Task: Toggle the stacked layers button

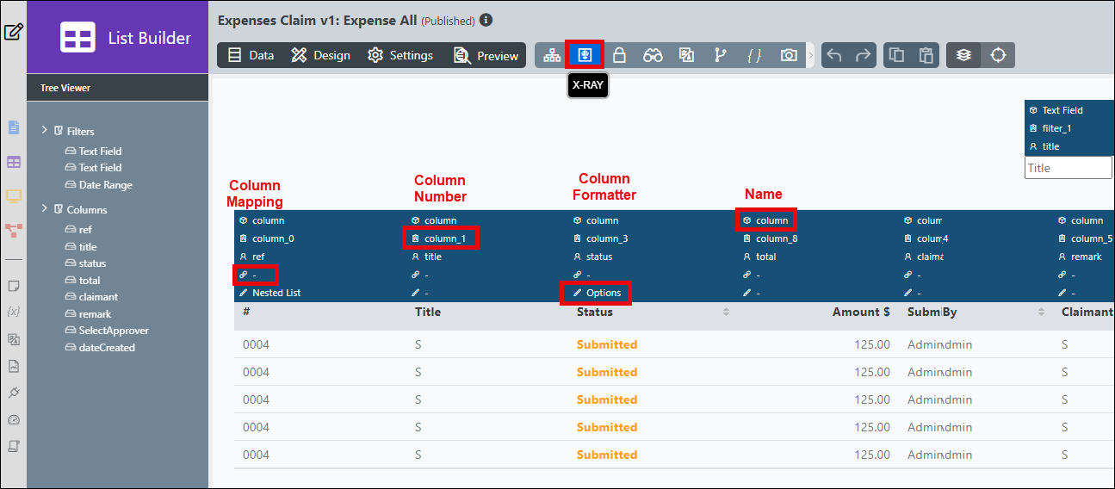Action: click(963, 55)
